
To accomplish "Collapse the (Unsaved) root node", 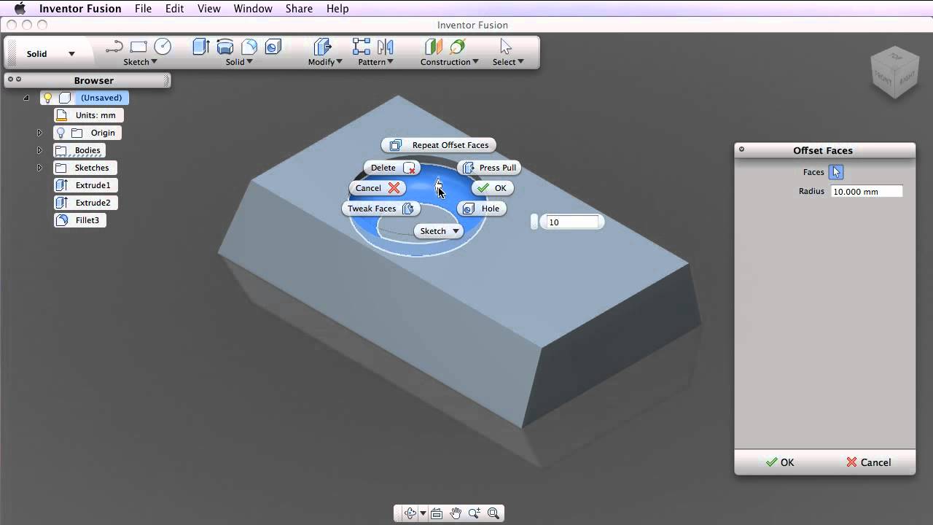I will coord(26,98).
